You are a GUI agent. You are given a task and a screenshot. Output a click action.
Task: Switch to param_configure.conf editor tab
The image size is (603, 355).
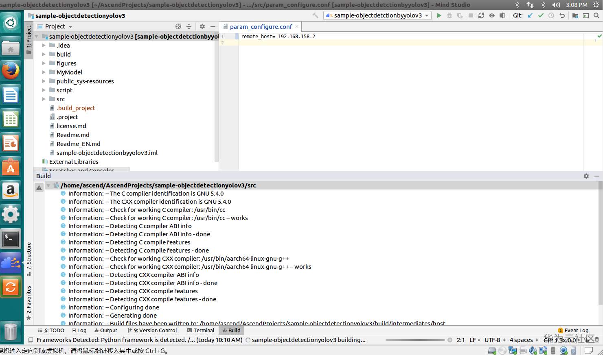pos(261,27)
